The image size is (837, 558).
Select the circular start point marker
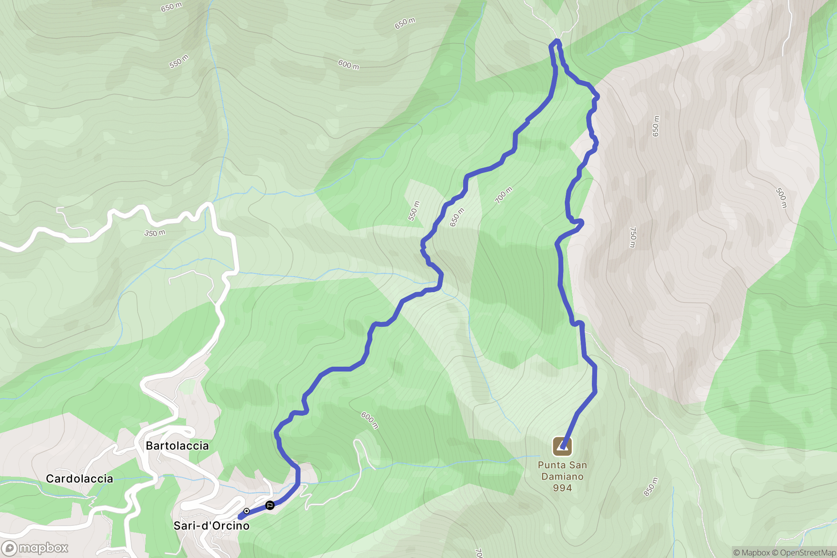click(x=247, y=511)
